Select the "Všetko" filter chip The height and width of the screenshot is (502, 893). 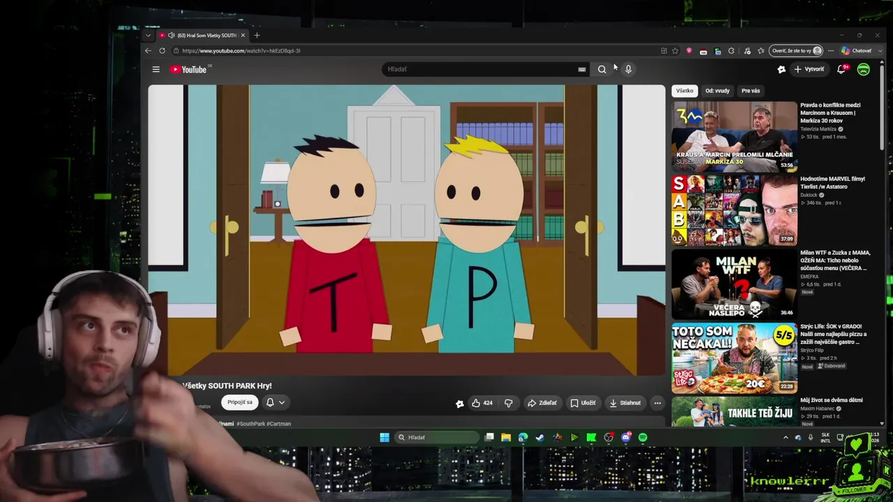[x=684, y=91]
